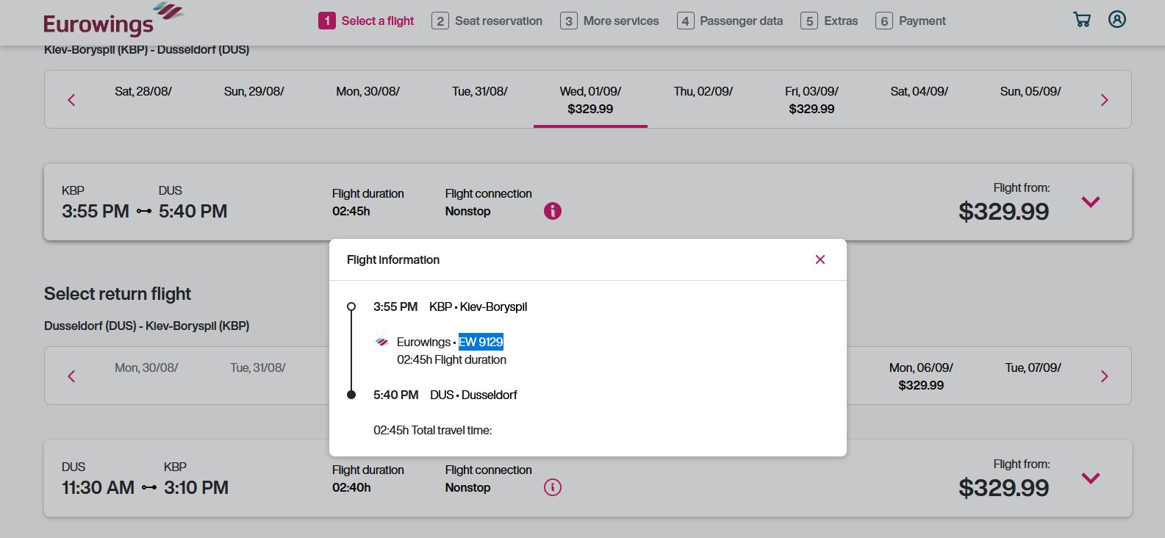Click the user account profile icon
1165x538 pixels.
1116,20
